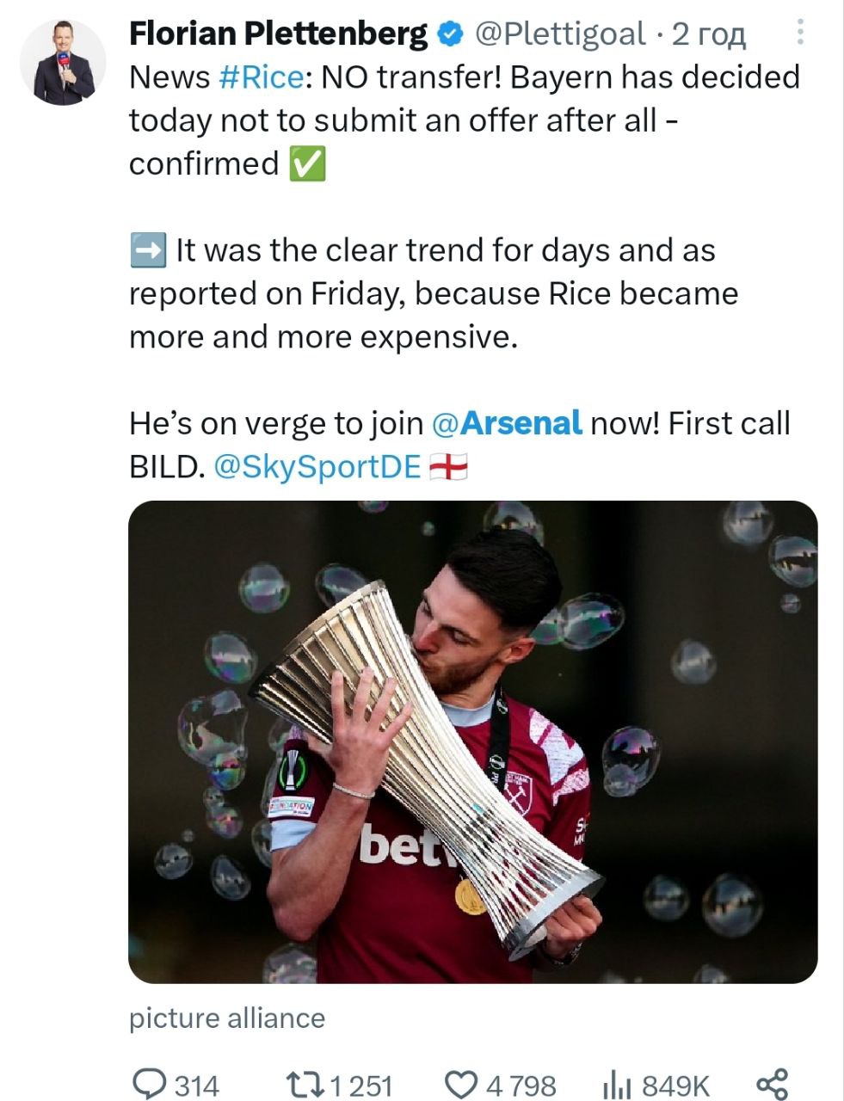
Task: Click the 849K views count
Action: pos(676,1085)
